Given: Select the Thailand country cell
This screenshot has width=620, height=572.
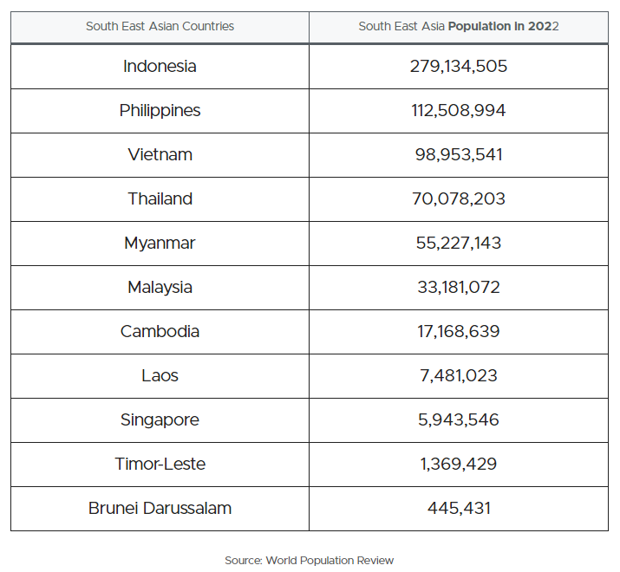Looking at the screenshot, I should pyautogui.click(x=160, y=198).
